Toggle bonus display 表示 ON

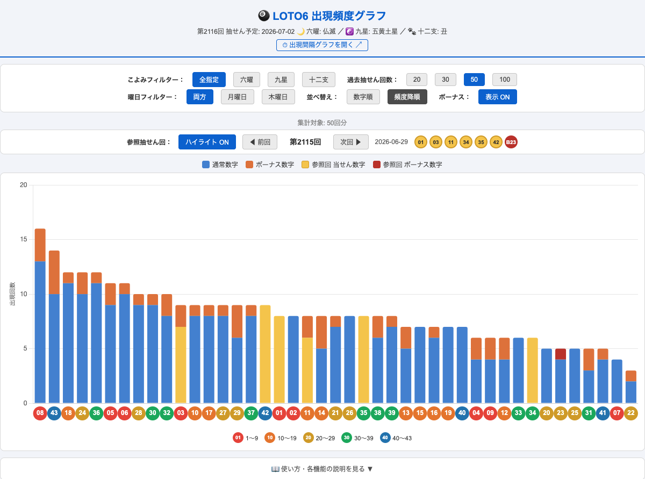(x=498, y=97)
